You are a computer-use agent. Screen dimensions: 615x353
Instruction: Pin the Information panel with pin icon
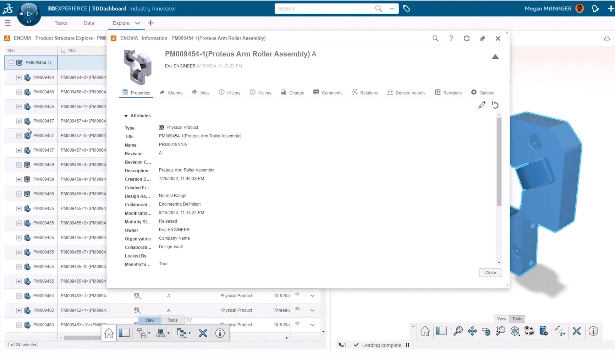click(482, 38)
